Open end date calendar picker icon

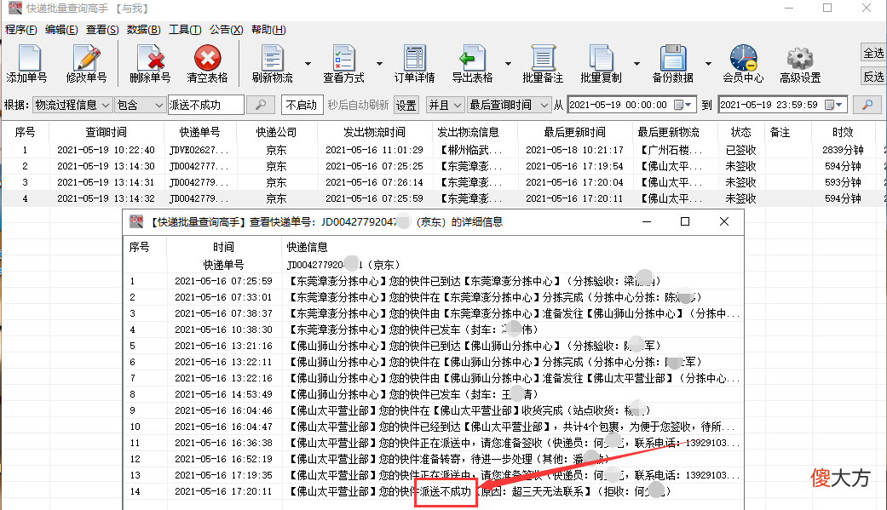click(834, 105)
